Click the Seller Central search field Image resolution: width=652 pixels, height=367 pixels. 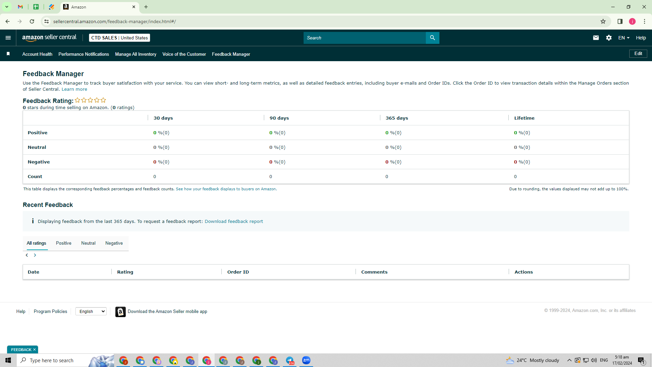click(364, 38)
